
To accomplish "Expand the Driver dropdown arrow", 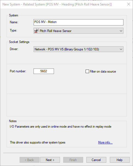I will 121,49.
